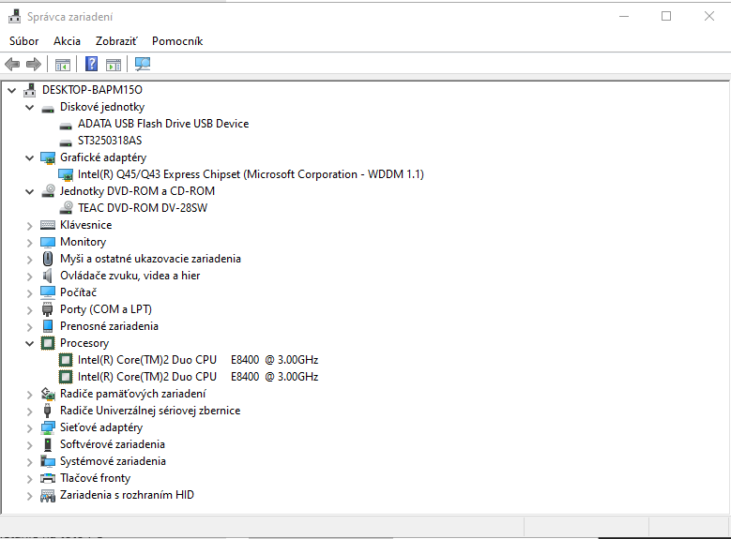Expand the Tlačové fronty category
Viewport: 731px width, 539px height.
pos(30,479)
